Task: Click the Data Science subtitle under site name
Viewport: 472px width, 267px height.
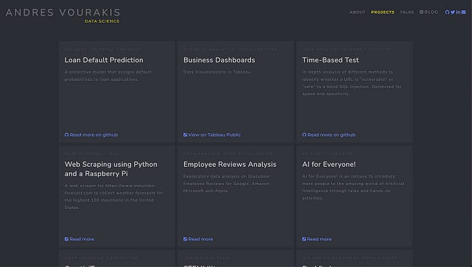Action: pyautogui.click(x=102, y=22)
